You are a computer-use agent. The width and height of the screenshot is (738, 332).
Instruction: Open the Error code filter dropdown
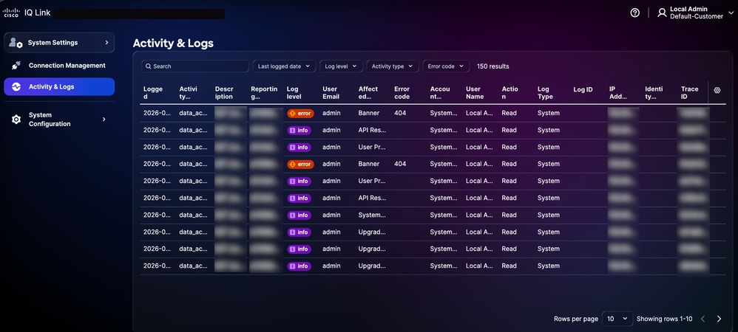[x=446, y=66]
